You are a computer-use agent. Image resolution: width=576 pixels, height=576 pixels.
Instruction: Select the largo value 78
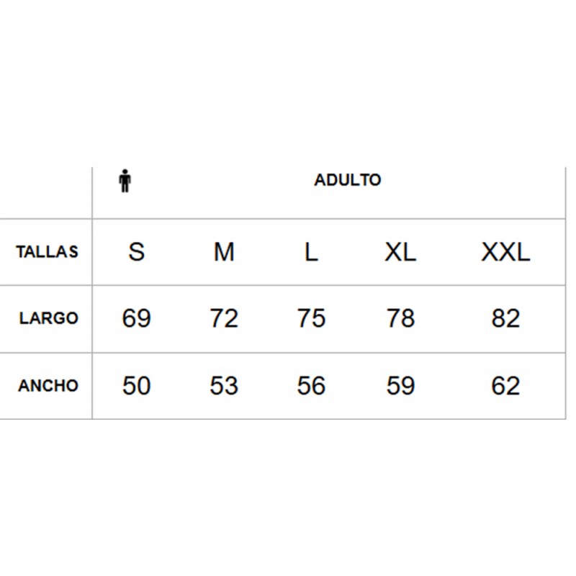click(400, 318)
